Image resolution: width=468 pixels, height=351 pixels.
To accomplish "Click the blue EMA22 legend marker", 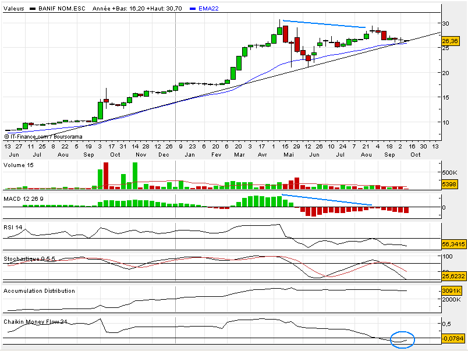I will click(x=192, y=9).
